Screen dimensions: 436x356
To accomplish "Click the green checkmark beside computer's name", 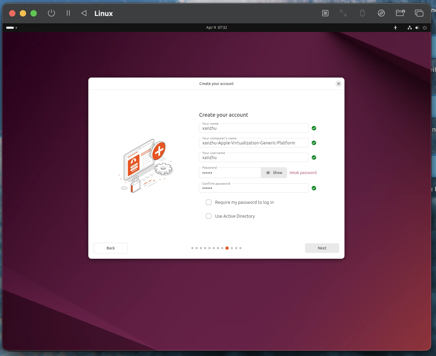I will 314,143.
